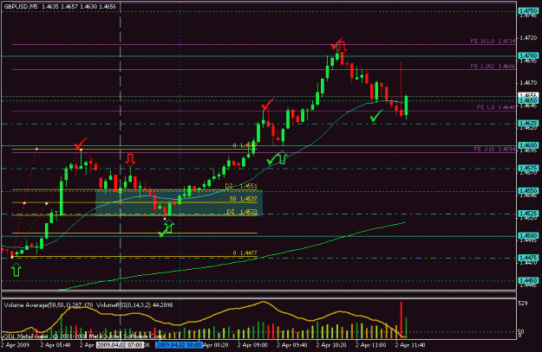Click the 2 Apr 09:00 time label
Viewport: 542px width, 352px height.
pos(252,345)
